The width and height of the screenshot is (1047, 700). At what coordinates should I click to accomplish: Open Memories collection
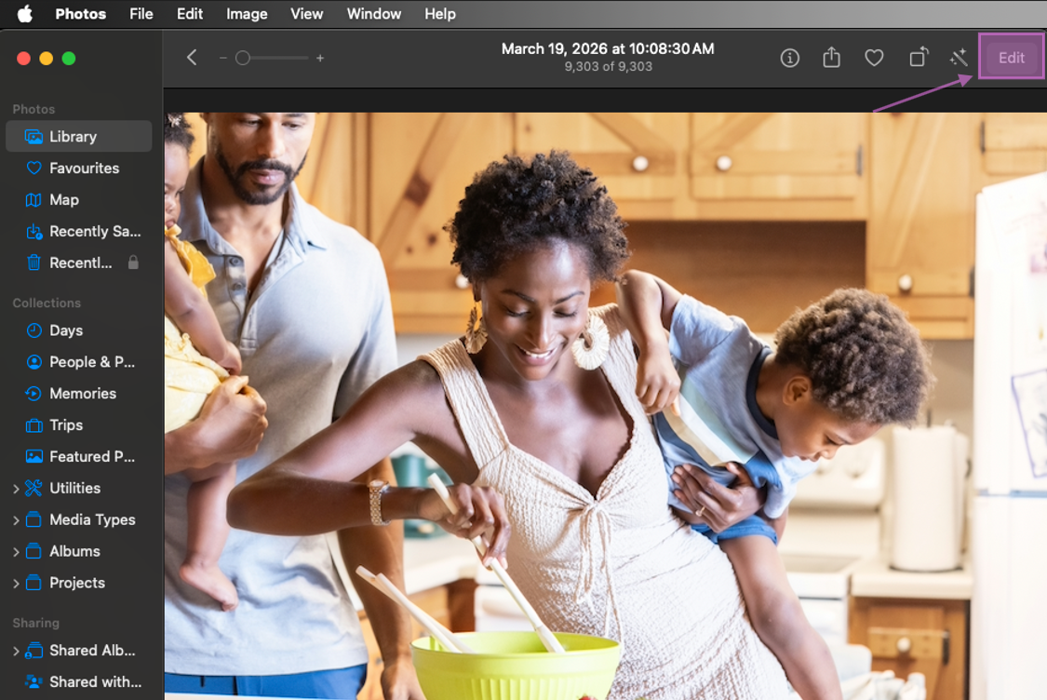tap(79, 394)
